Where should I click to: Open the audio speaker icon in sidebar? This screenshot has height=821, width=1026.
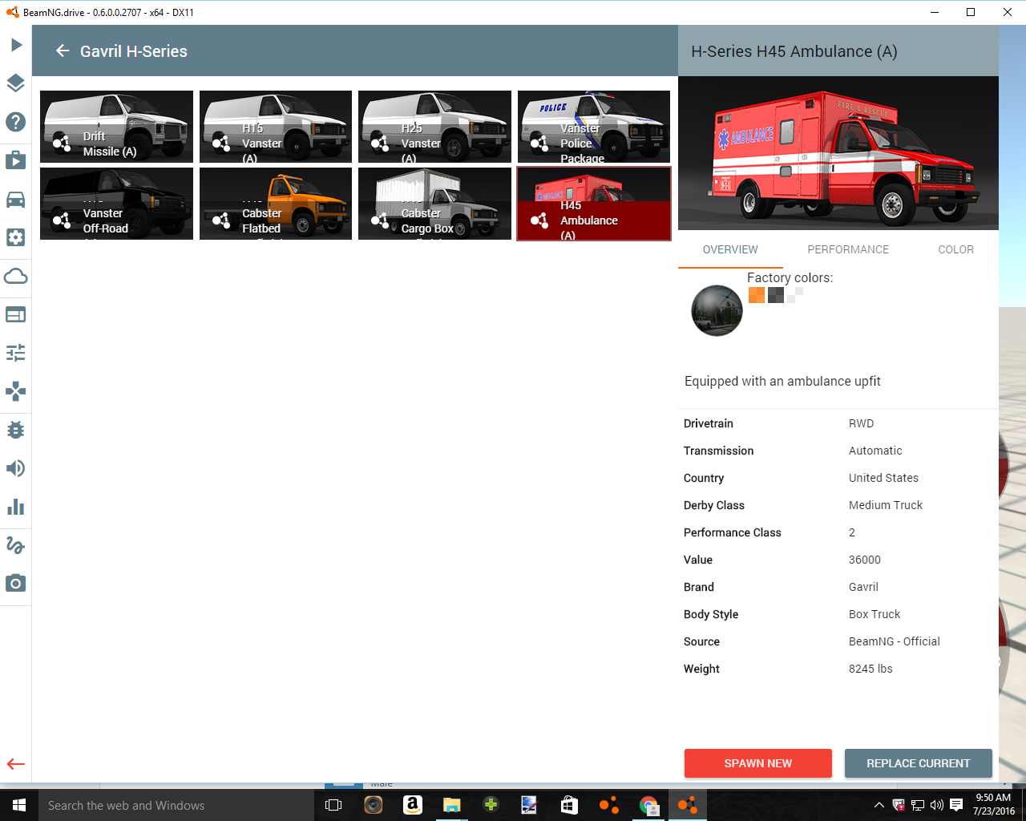tap(16, 468)
